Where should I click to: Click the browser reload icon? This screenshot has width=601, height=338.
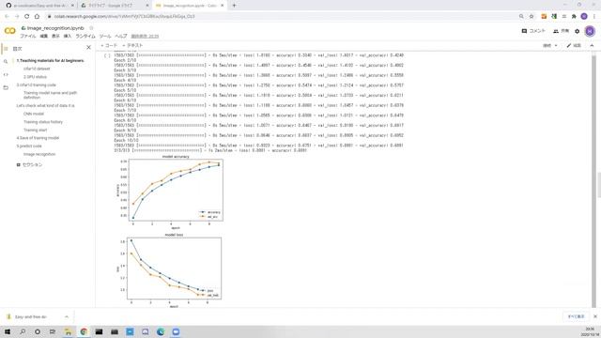(27, 17)
